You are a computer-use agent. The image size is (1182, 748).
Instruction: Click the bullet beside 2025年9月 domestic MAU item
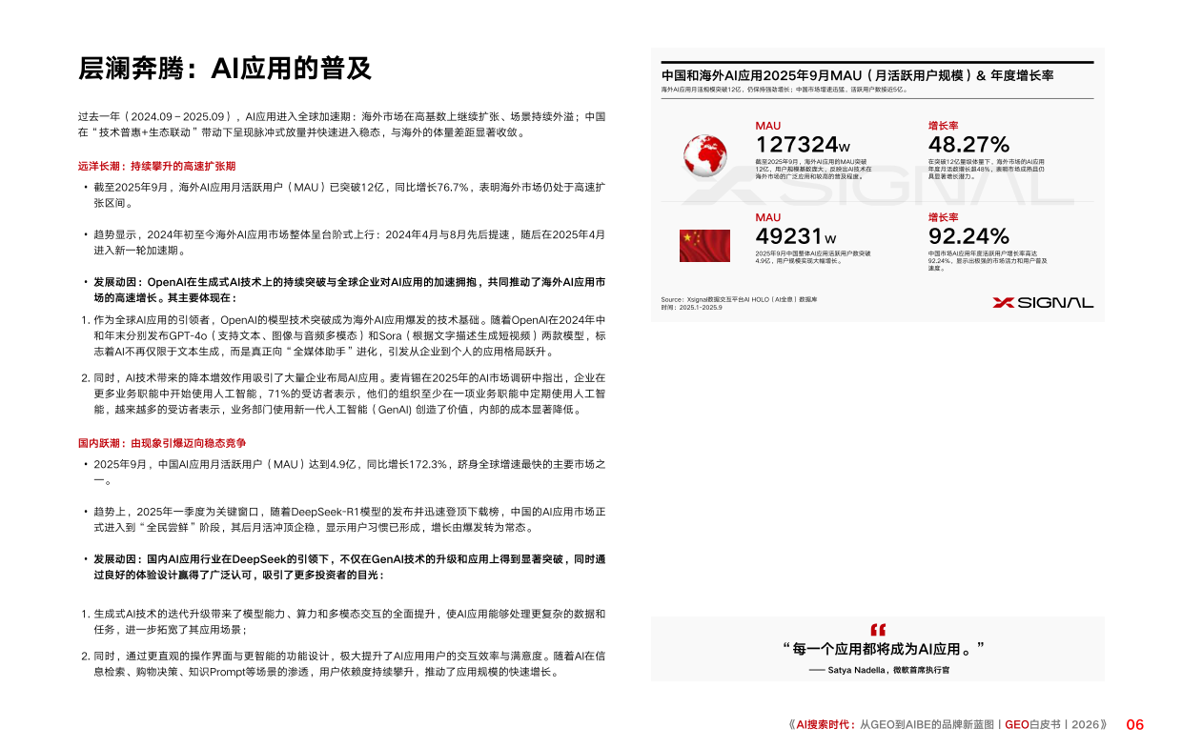(85, 465)
